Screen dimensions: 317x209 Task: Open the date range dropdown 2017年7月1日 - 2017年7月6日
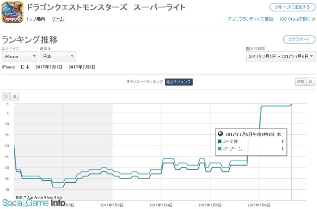[x=280, y=56]
